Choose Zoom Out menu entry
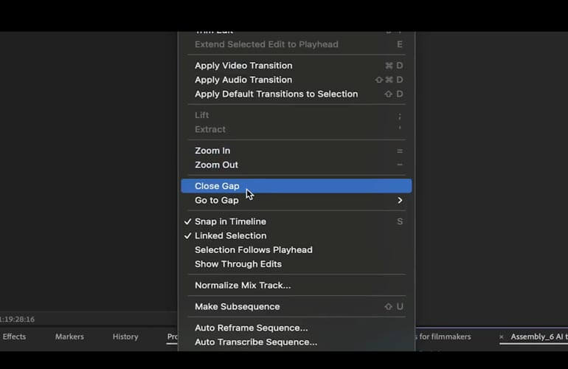Screen dimensions: 568x369 297,165
